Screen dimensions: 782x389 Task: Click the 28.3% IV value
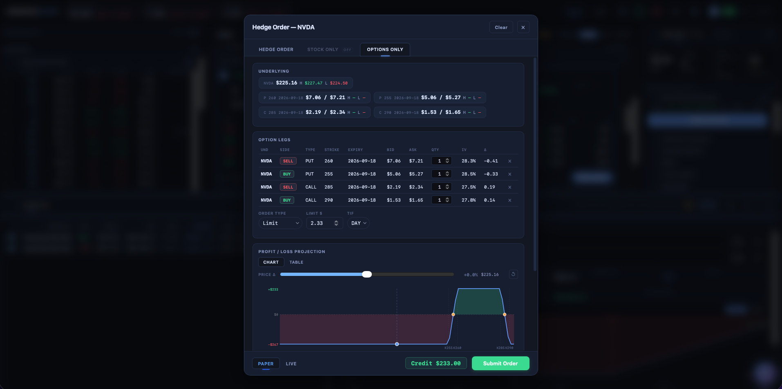[469, 161]
